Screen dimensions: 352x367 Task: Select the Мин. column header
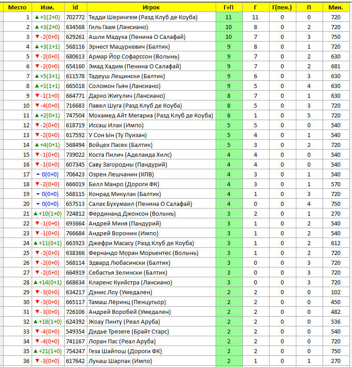coord(336,7)
